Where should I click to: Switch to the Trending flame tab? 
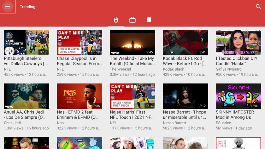click(116, 20)
